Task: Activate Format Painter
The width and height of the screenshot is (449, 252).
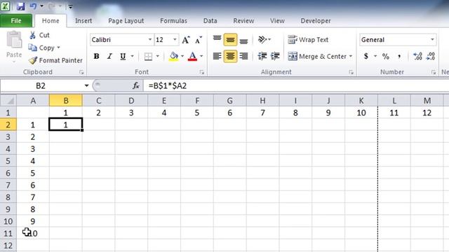Action: pos(55,60)
